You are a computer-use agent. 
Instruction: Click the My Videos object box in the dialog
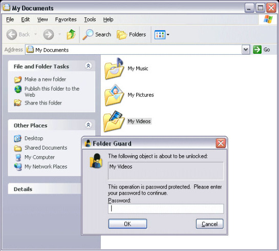point(166,171)
